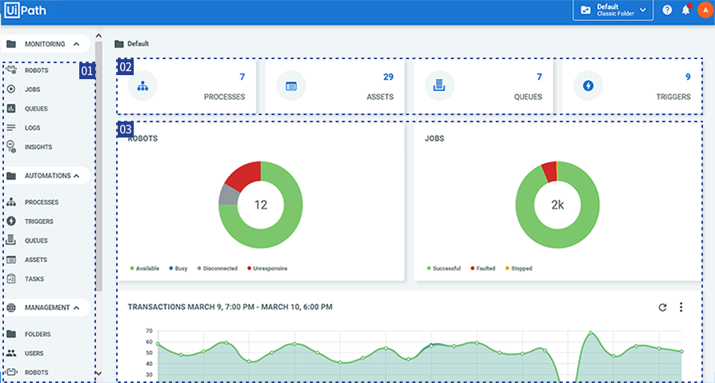Click the 12 total in Robots donut
The image size is (715, 383).
260,205
